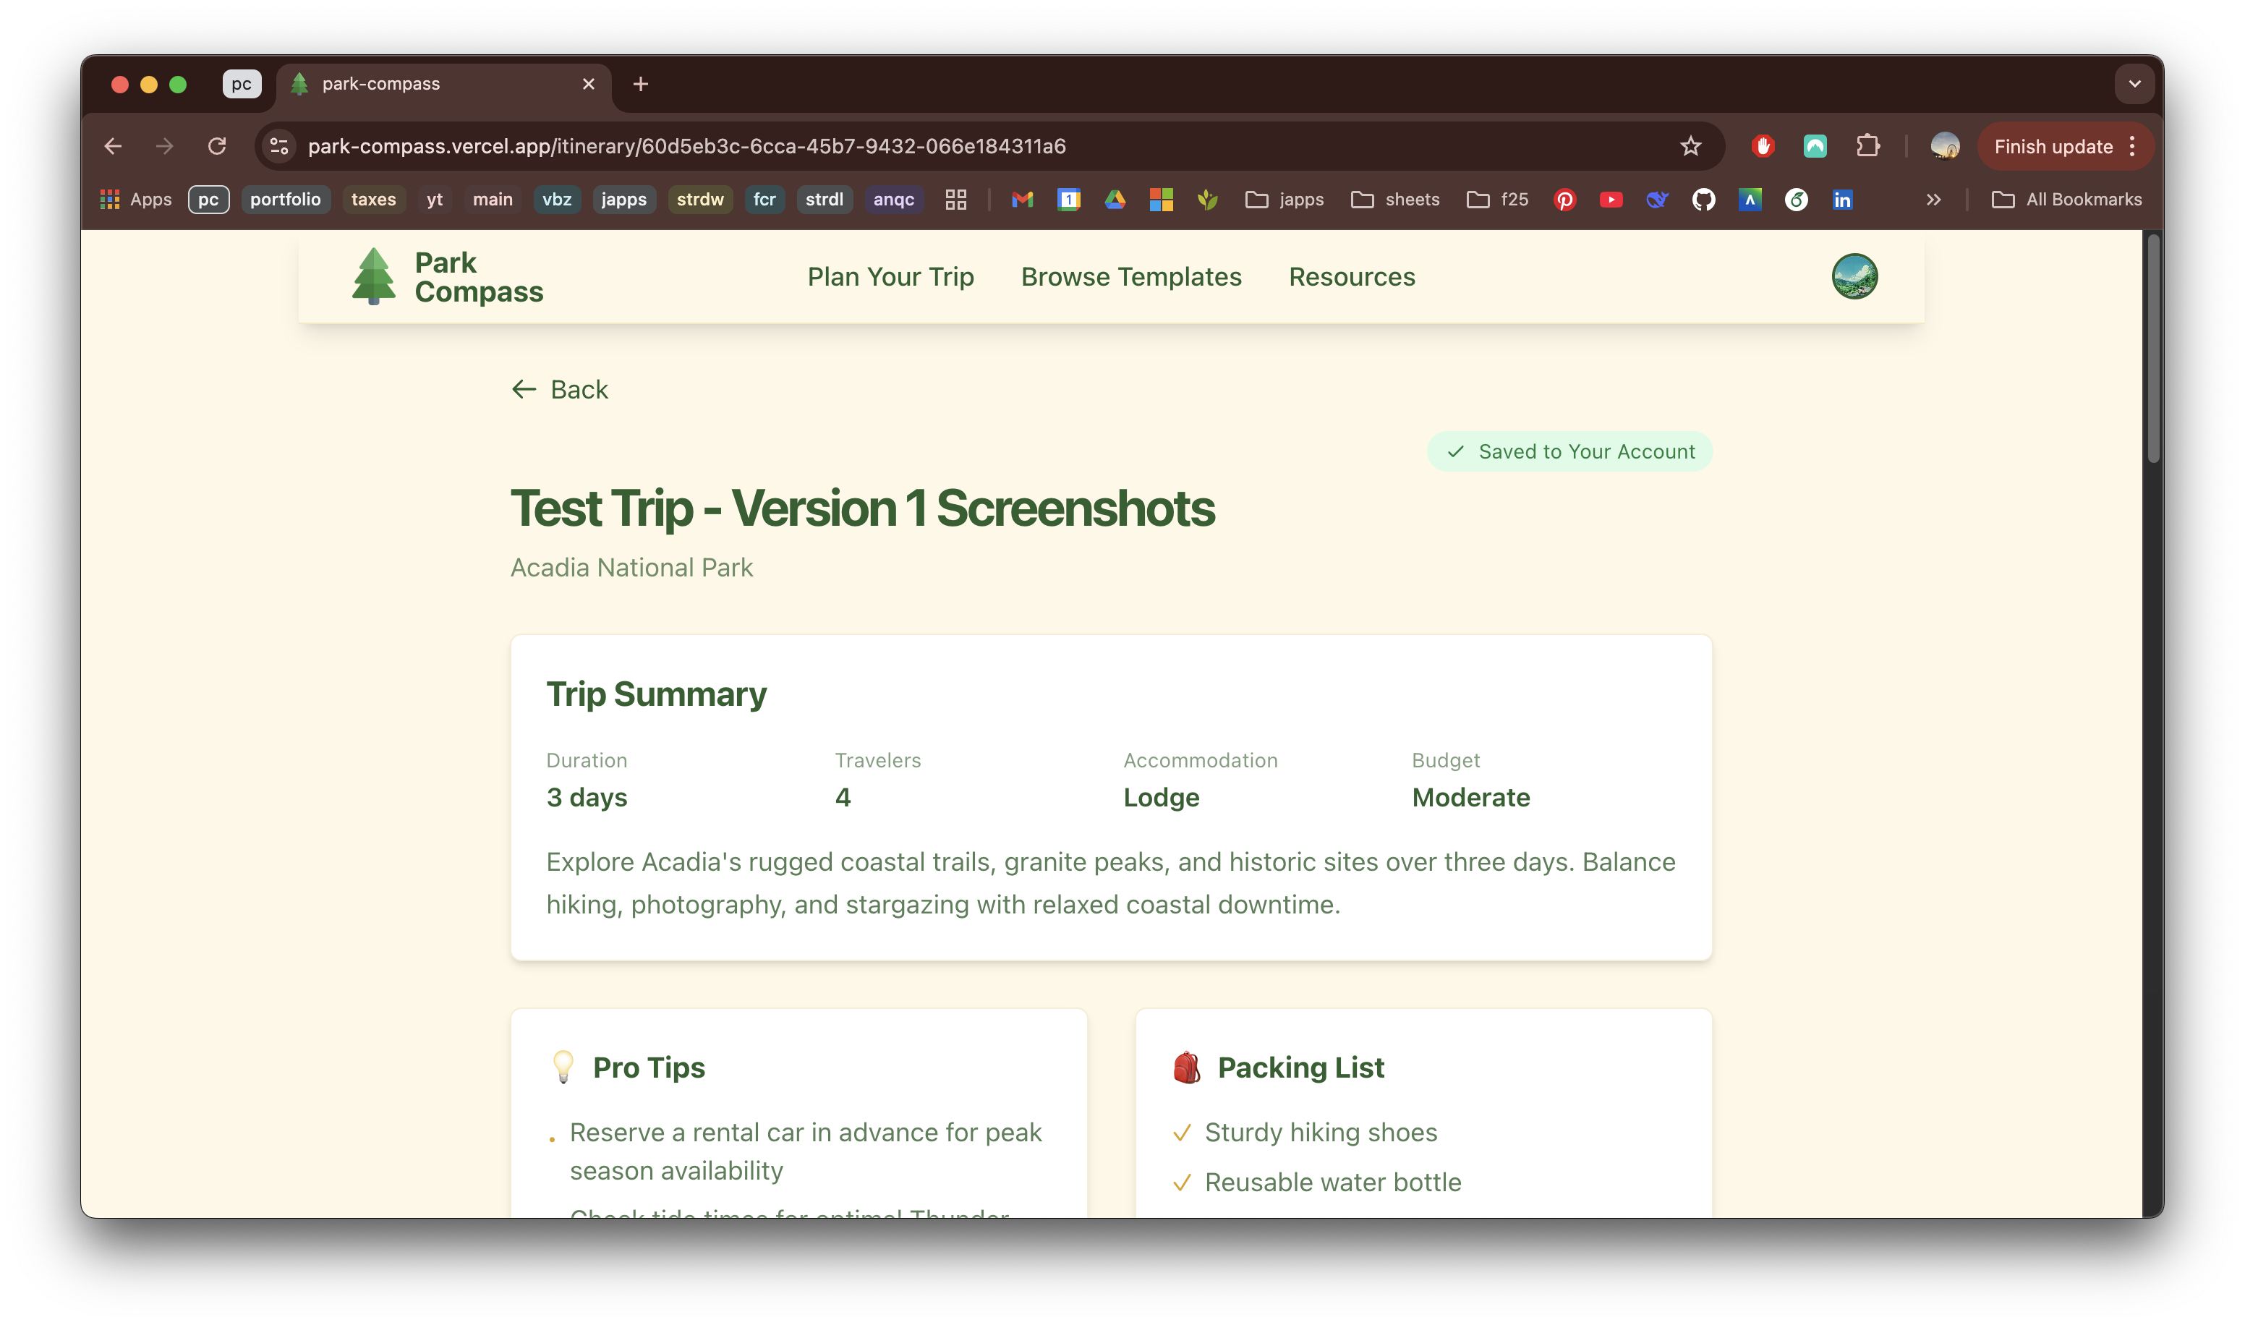Viewport: 2245px width, 1325px height.
Task: Click the Acadia National Park subtitle
Action: click(x=631, y=568)
